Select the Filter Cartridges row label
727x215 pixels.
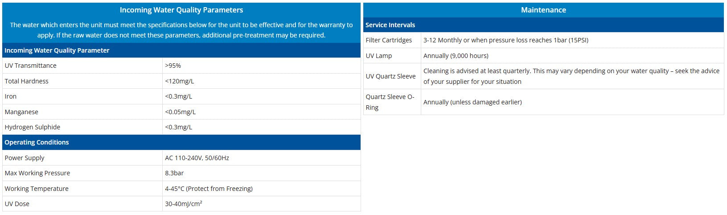(389, 40)
